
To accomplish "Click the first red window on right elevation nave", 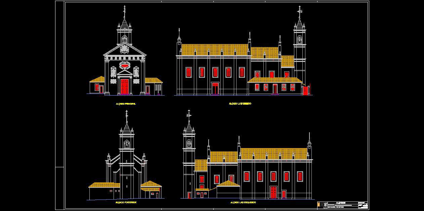I will click(188, 72).
